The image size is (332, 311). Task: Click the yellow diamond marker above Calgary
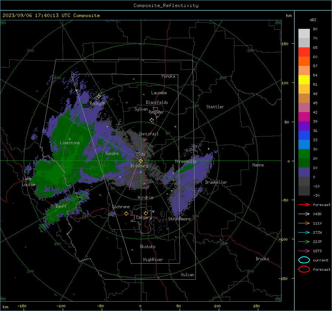(146, 213)
